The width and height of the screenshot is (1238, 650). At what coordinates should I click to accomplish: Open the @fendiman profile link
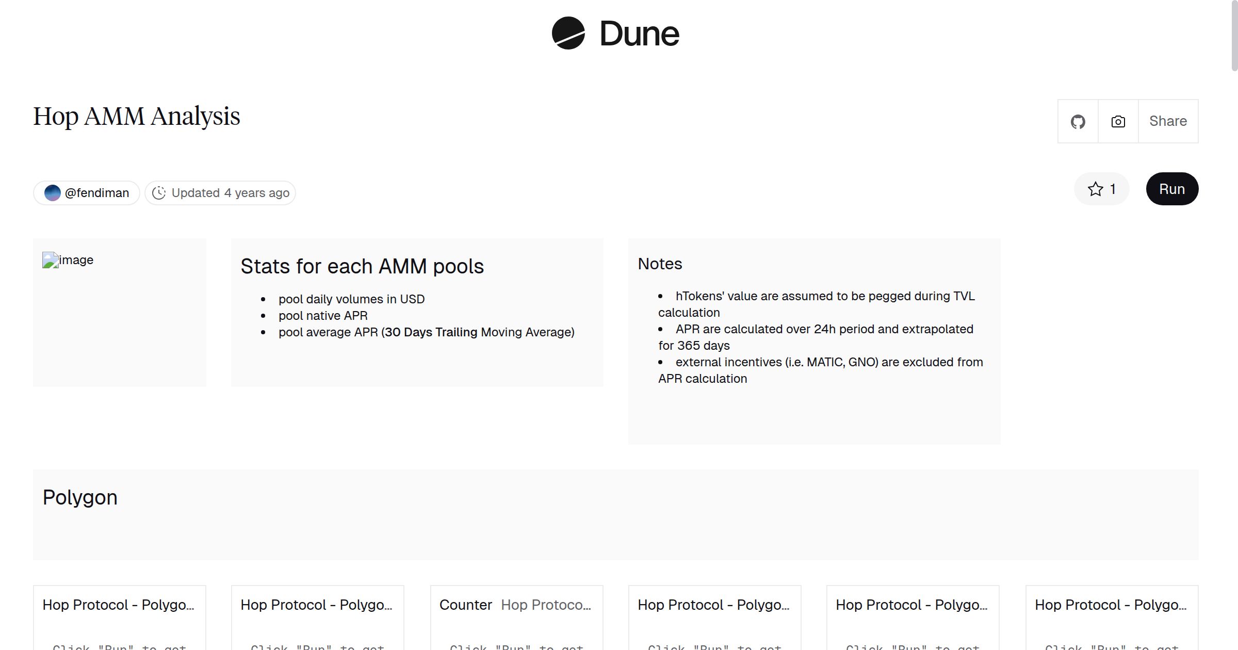[96, 193]
